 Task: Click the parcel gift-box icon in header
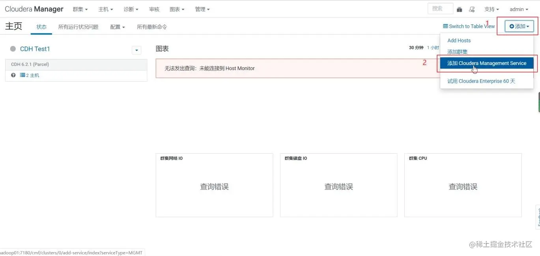(460, 9)
